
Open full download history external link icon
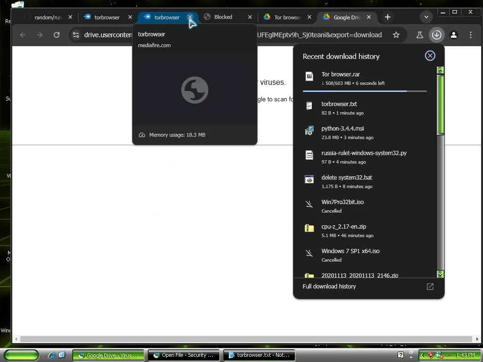[430, 287]
